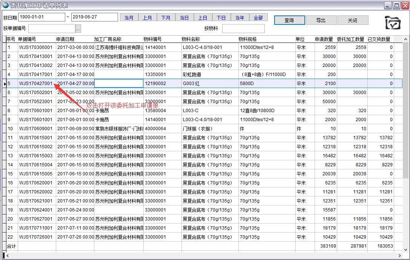The image size is (410, 260).
Task: Choose the 当年 current year filter
Action: point(240,18)
